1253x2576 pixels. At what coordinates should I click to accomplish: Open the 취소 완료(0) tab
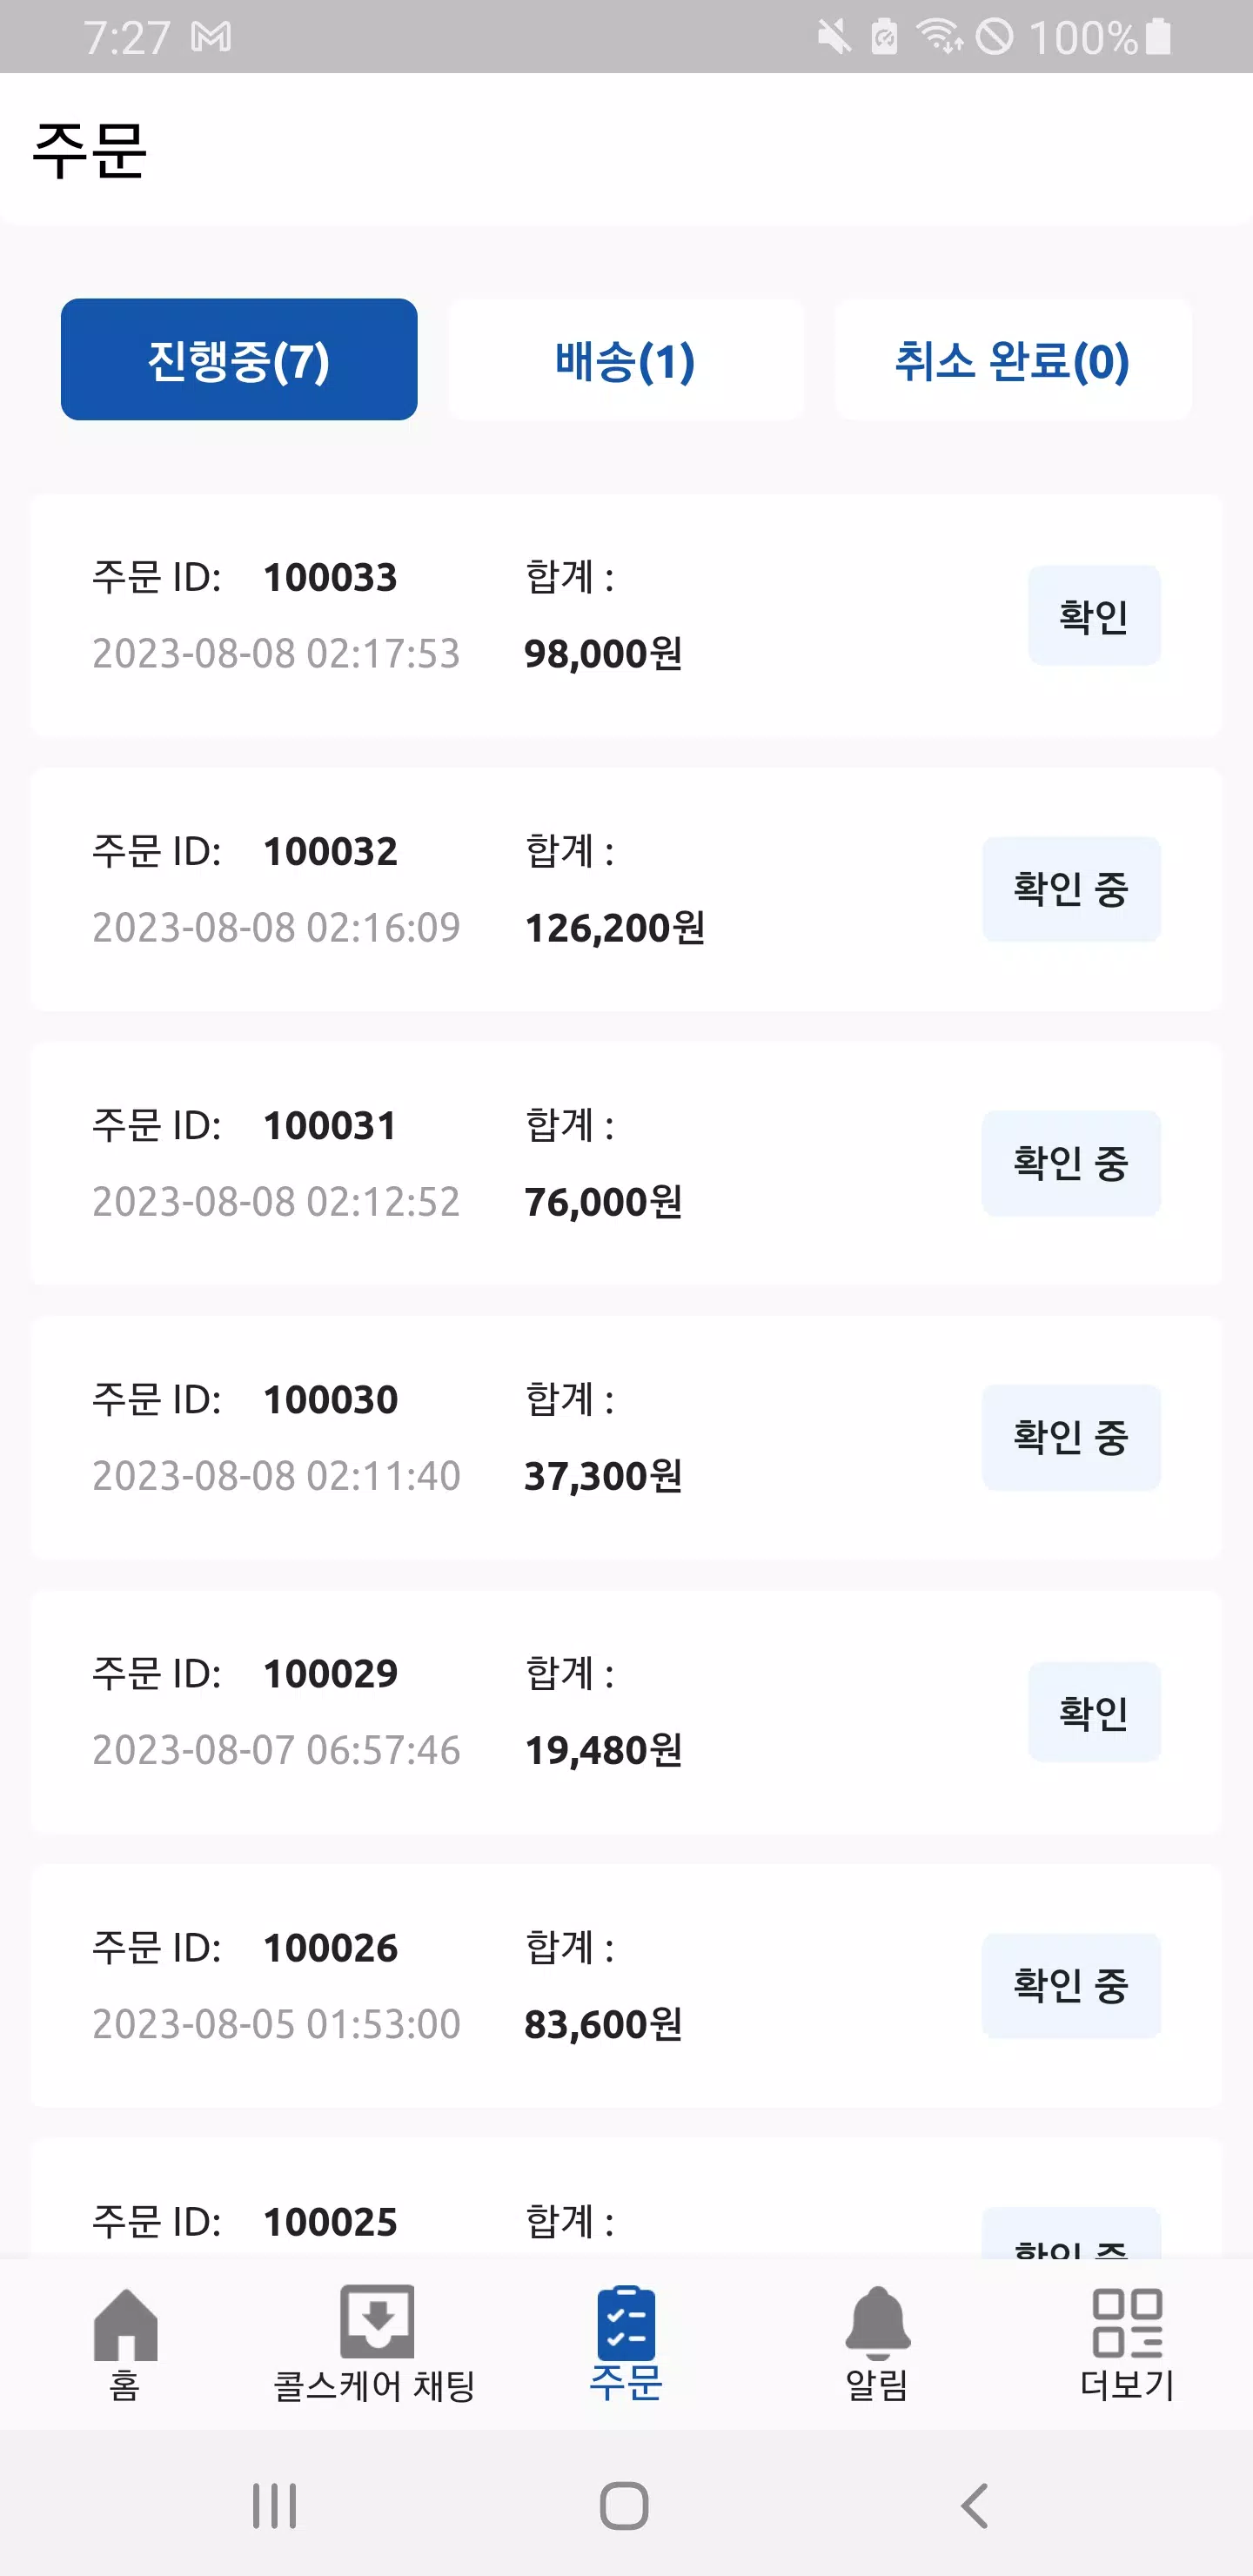pos(1012,360)
